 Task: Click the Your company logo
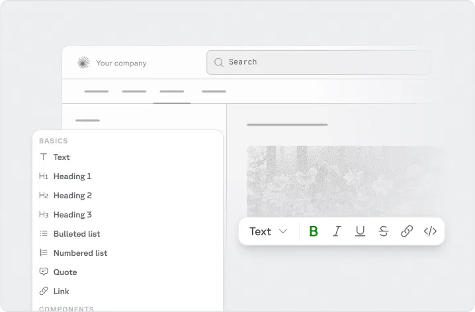(83, 63)
